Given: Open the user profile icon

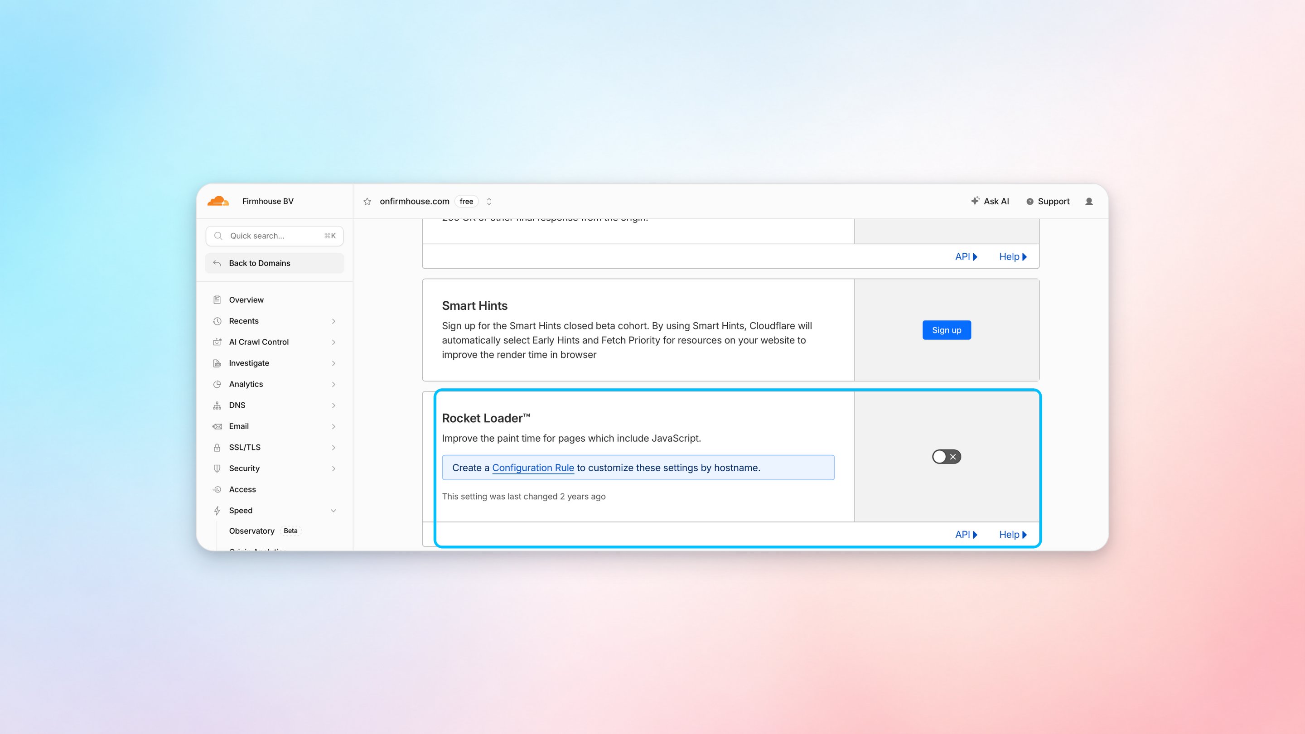Looking at the screenshot, I should 1089,202.
